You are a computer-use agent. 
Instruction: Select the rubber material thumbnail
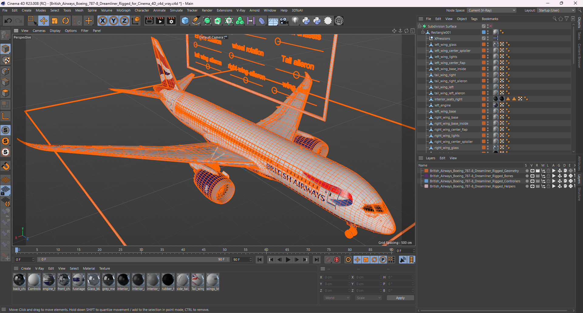point(168,280)
